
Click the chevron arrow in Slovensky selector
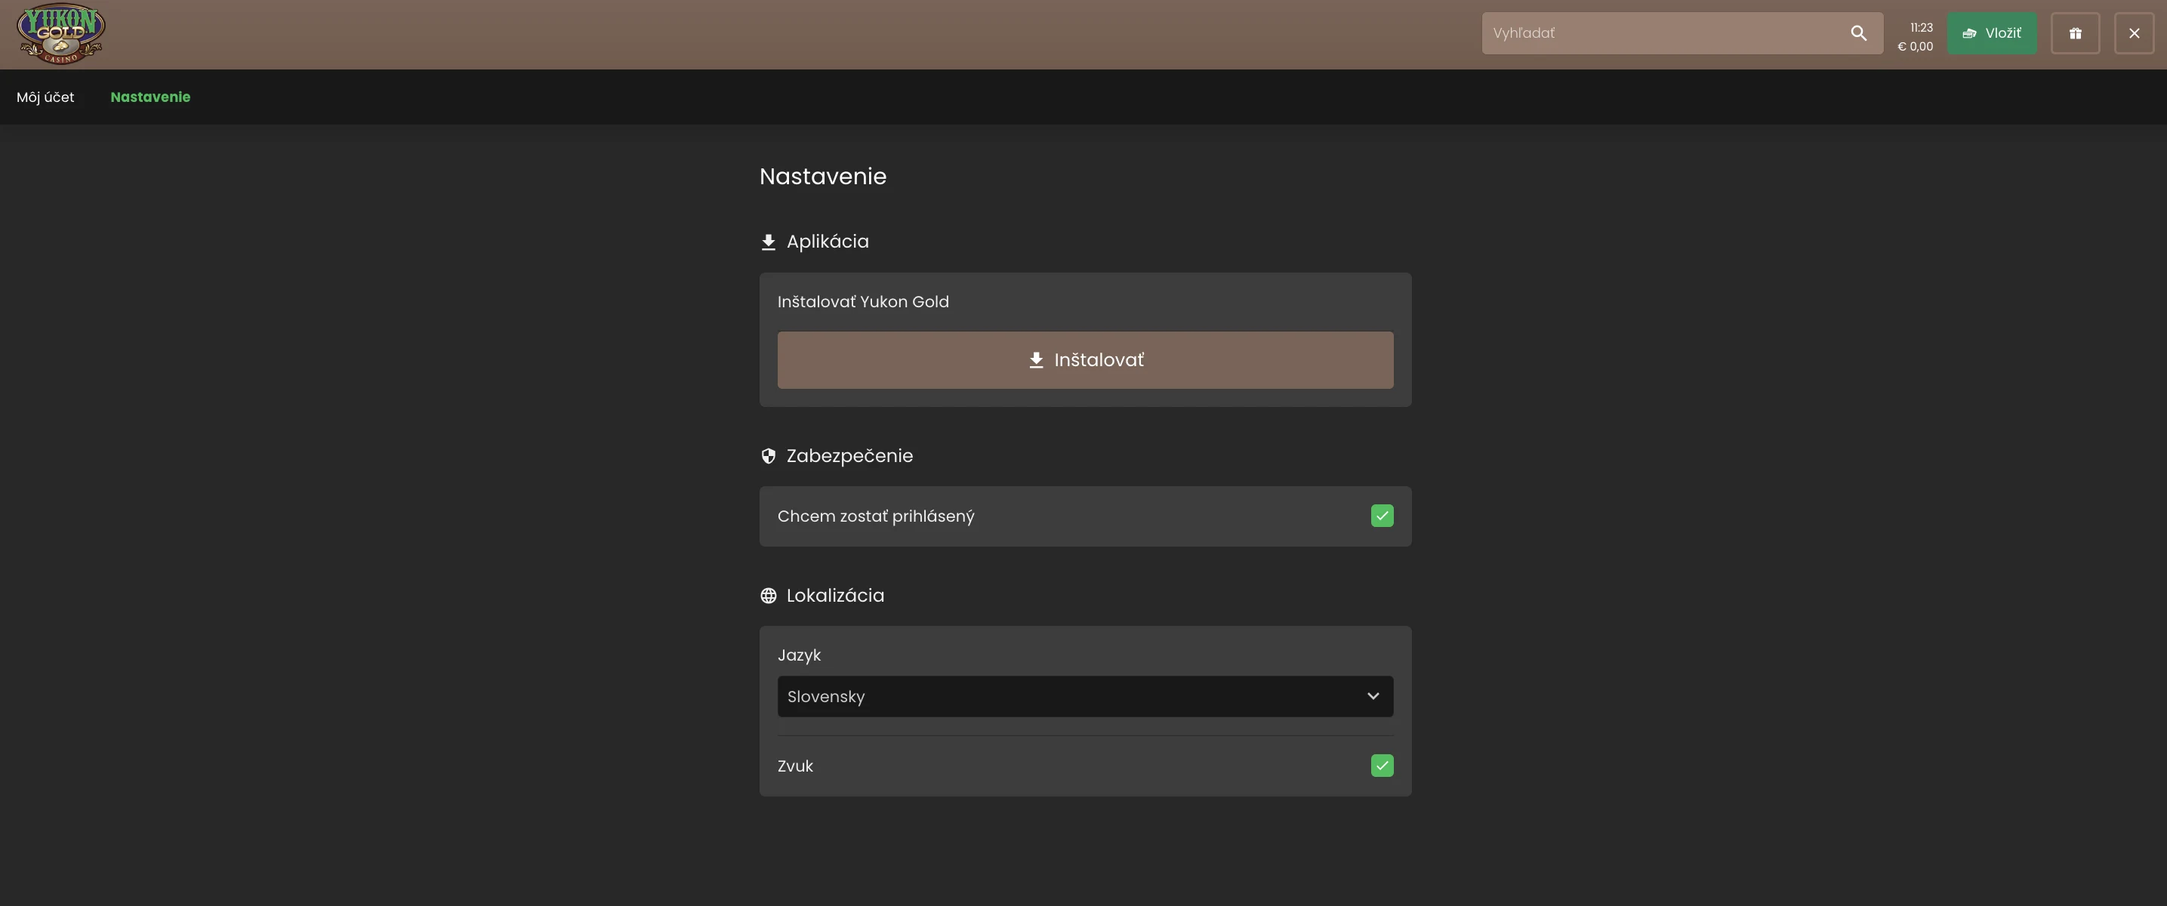click(x=1373, y=697)
